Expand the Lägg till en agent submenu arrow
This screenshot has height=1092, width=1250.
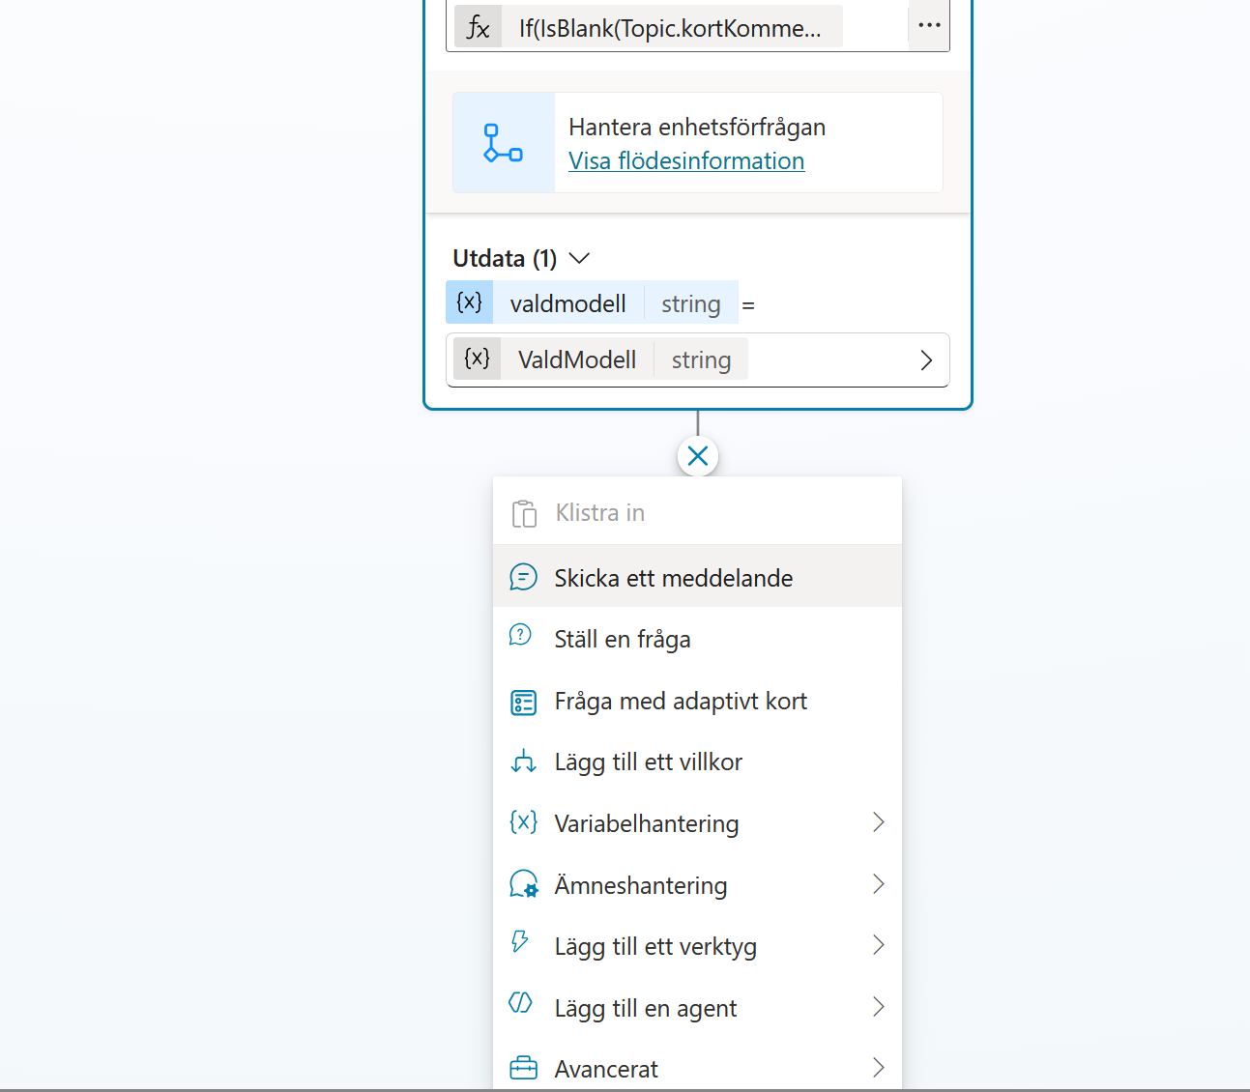(878, 1007)
